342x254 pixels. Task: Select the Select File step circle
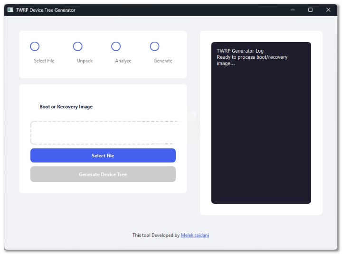coord(35,46)
